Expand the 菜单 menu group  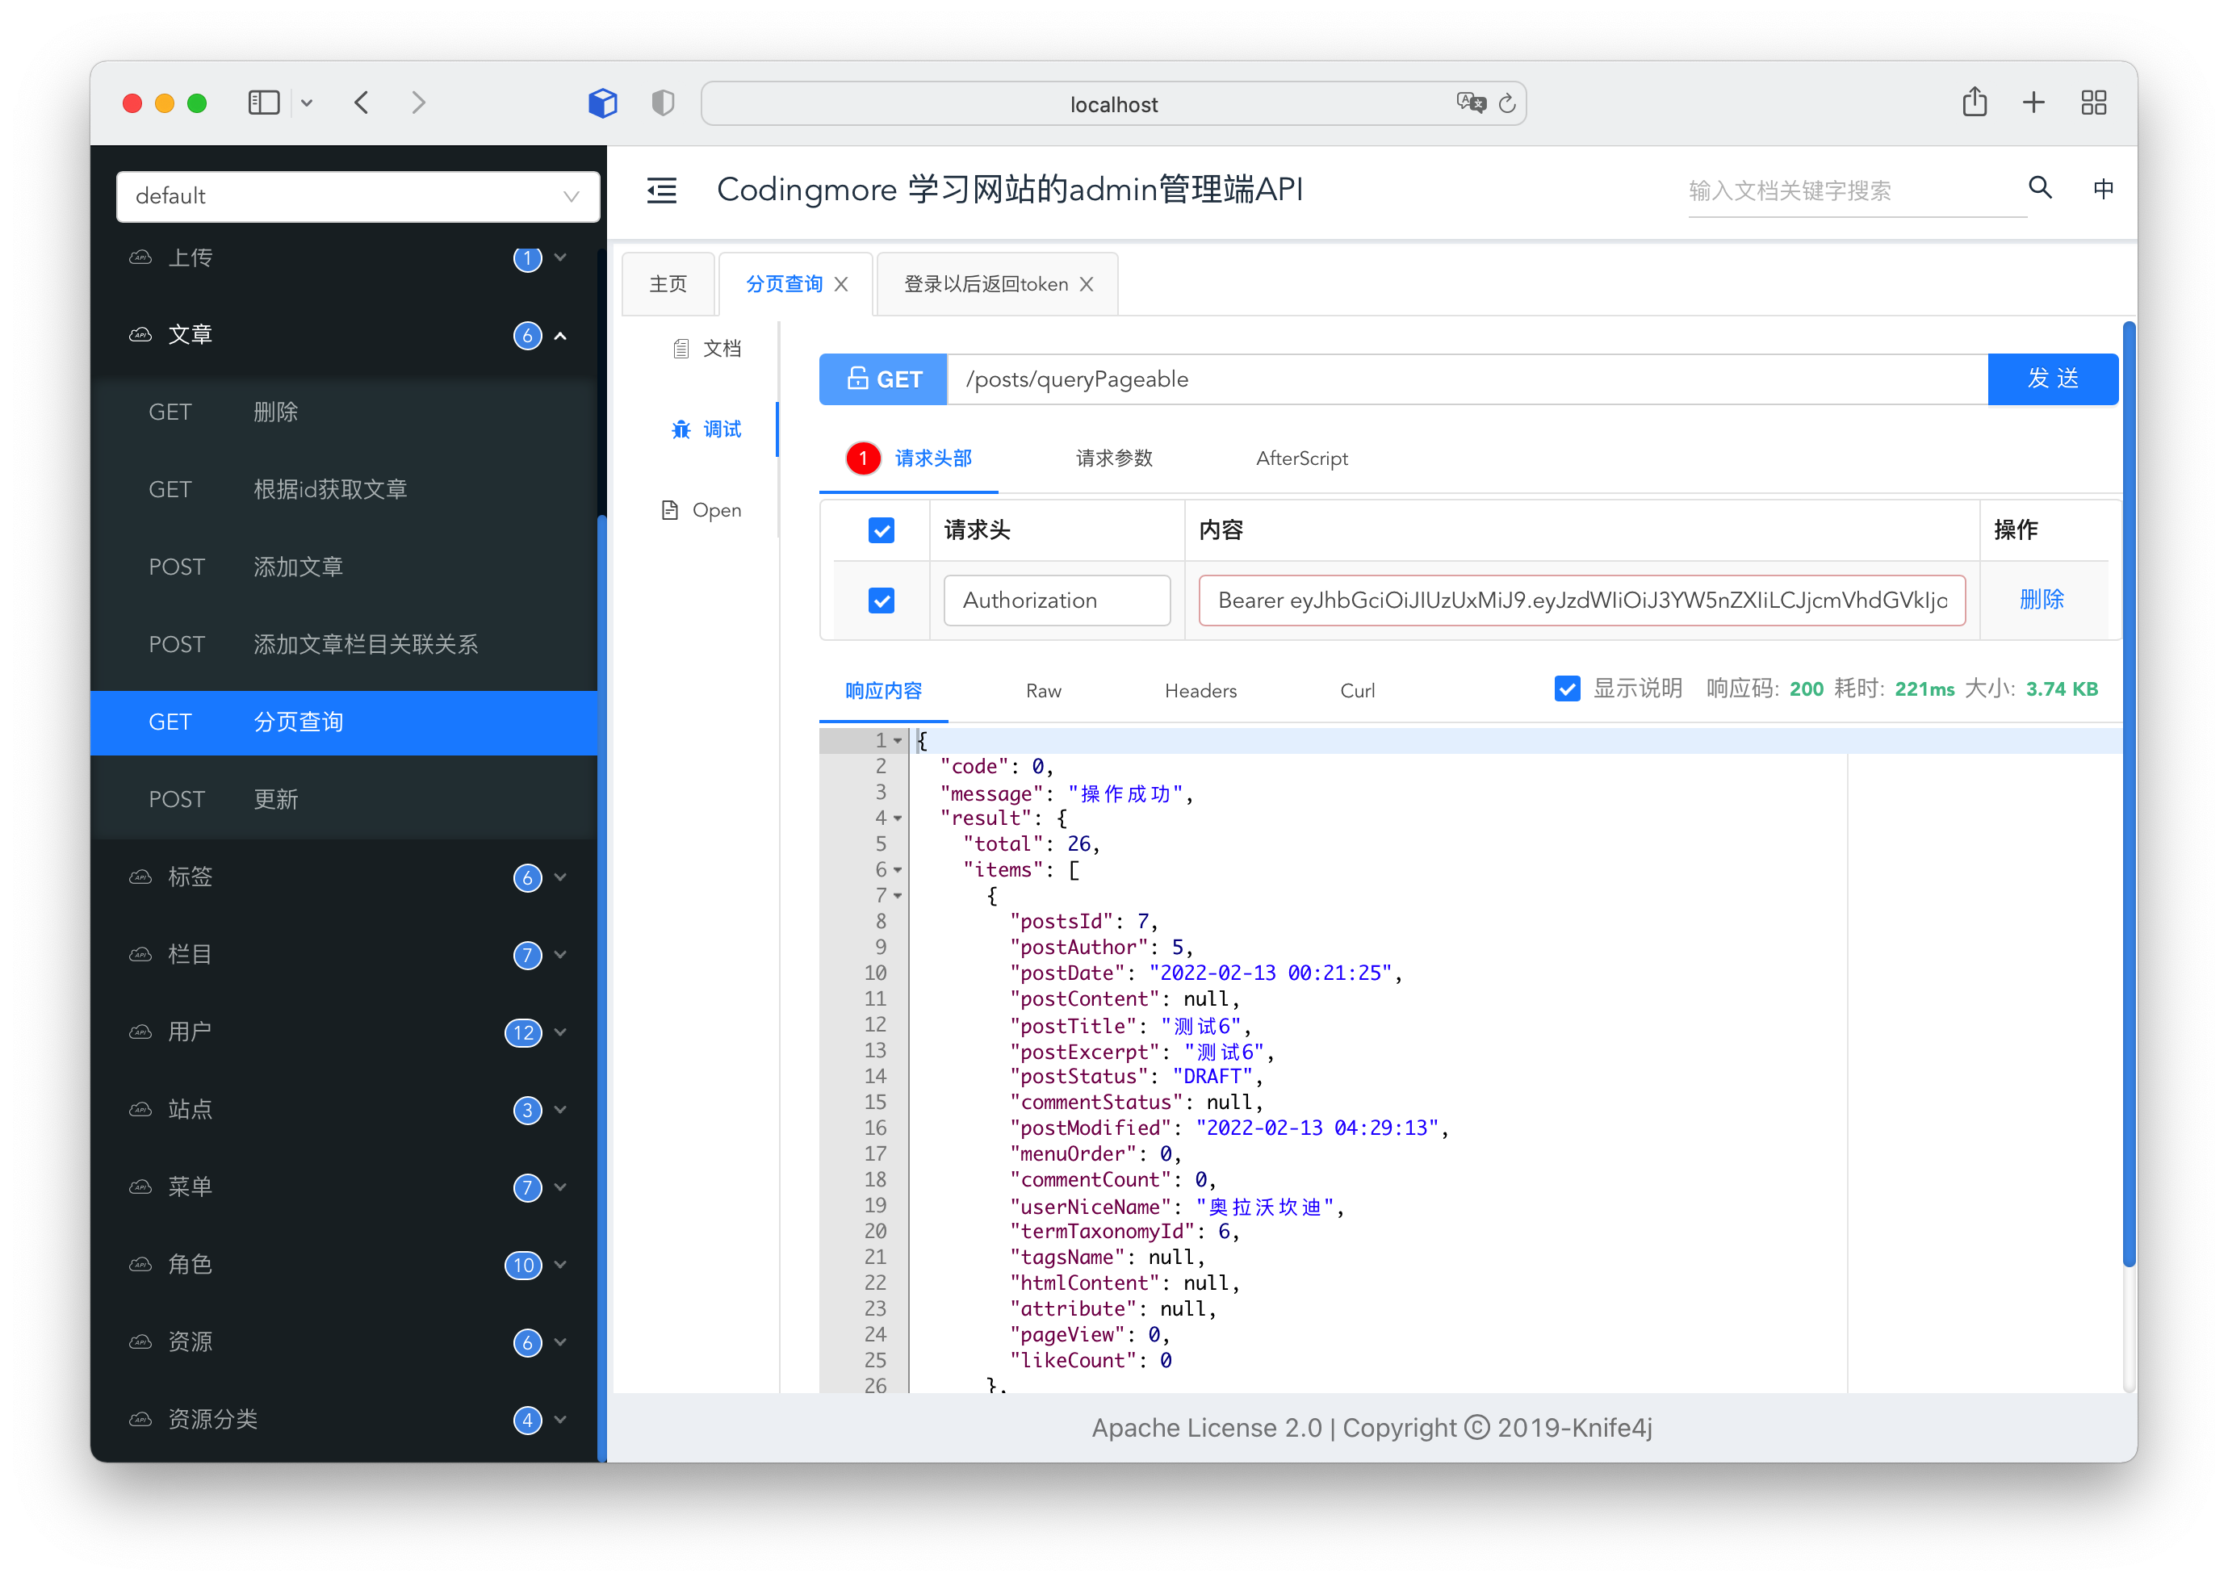(560, 1187)
